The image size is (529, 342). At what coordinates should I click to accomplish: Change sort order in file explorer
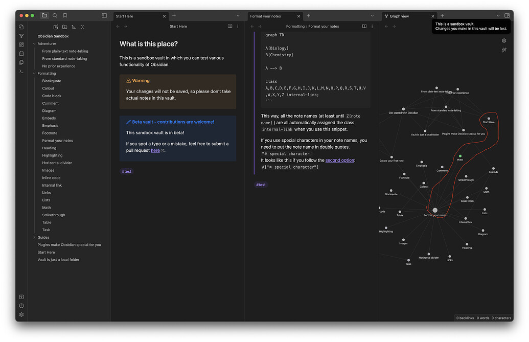[x=74, y=27]
